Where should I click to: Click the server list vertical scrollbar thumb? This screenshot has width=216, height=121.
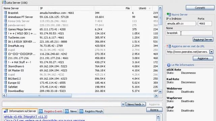pos(160,17)
